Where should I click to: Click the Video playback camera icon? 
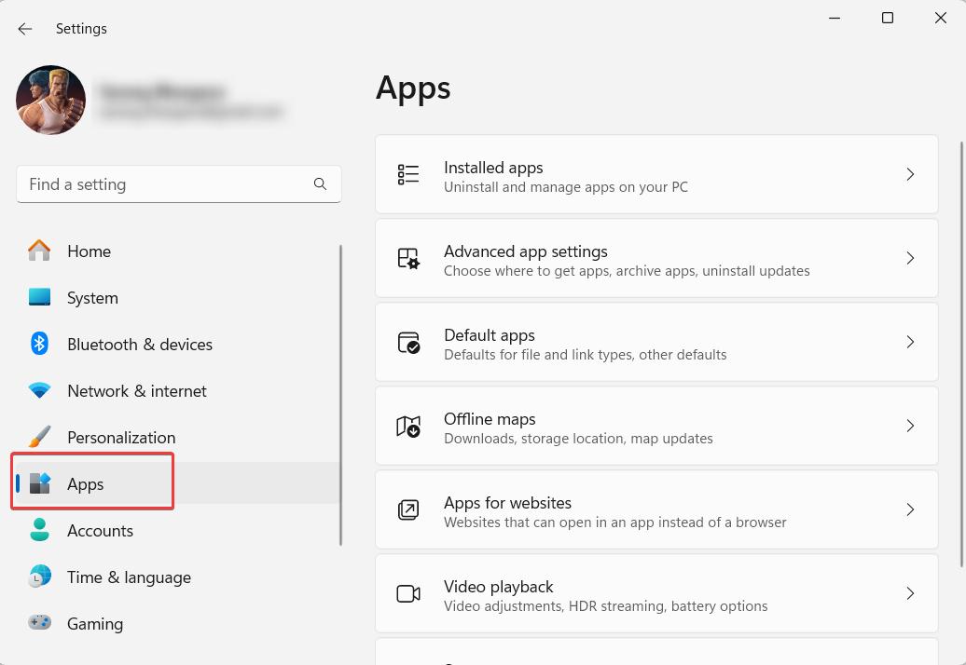tap(408, 592)
